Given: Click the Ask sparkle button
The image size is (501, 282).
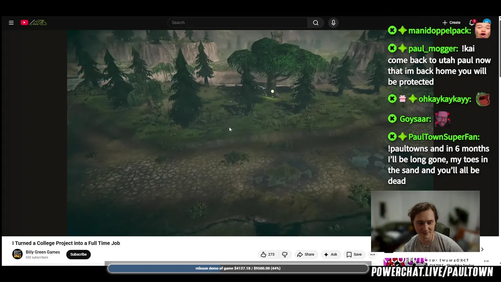Looking at the screenshot, I should point(330,255).
